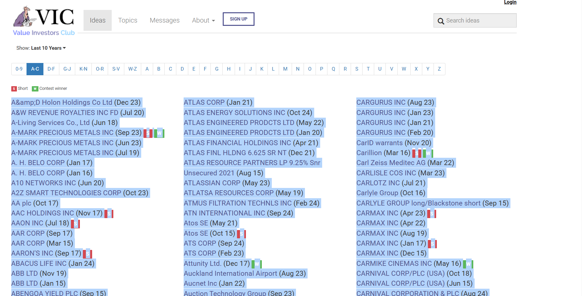Click the Search ideas field
Screen dimensions: 582x296
pos(475,21)
